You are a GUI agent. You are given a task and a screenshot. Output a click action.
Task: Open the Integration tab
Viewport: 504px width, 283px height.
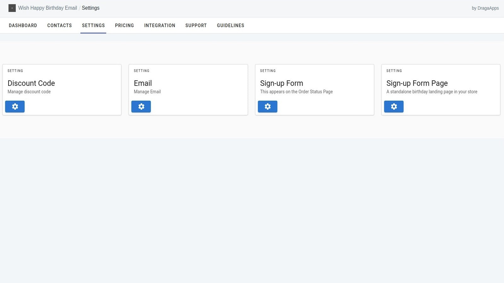click(x=160, y=25)
